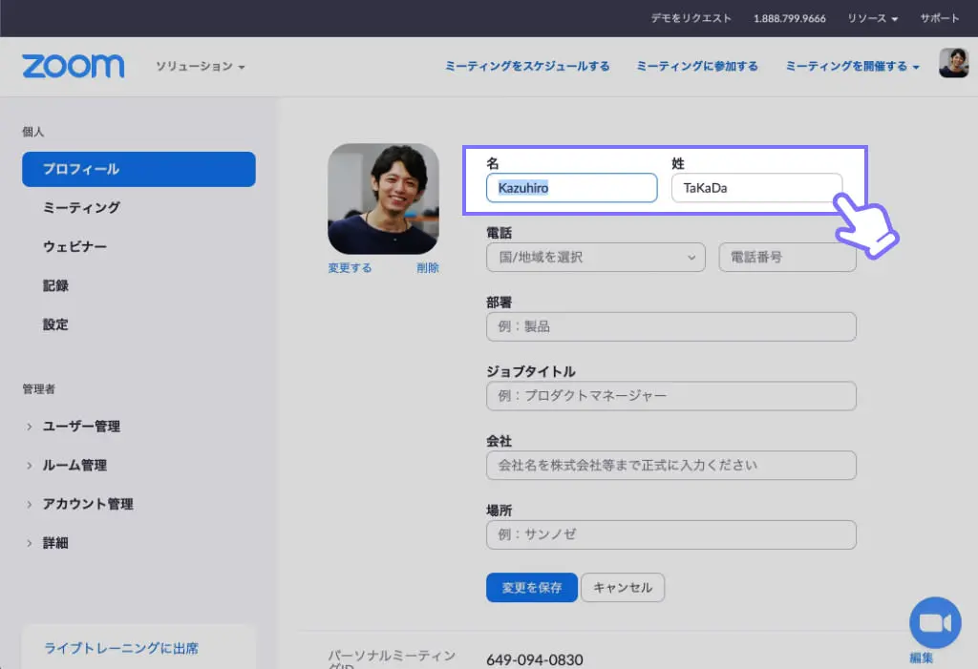This screenshot has width=978, height=669.
Task: Open the 国/地域を選択 country selector
Action: click(x=595, y=257)
